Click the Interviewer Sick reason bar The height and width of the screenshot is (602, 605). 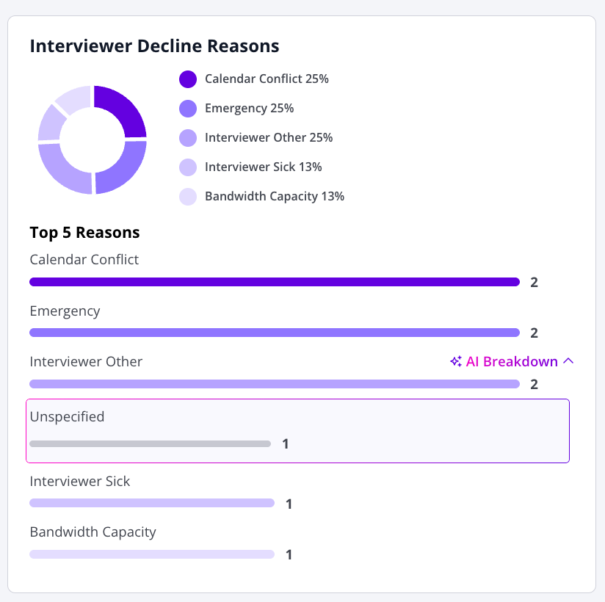pos(151,504)
